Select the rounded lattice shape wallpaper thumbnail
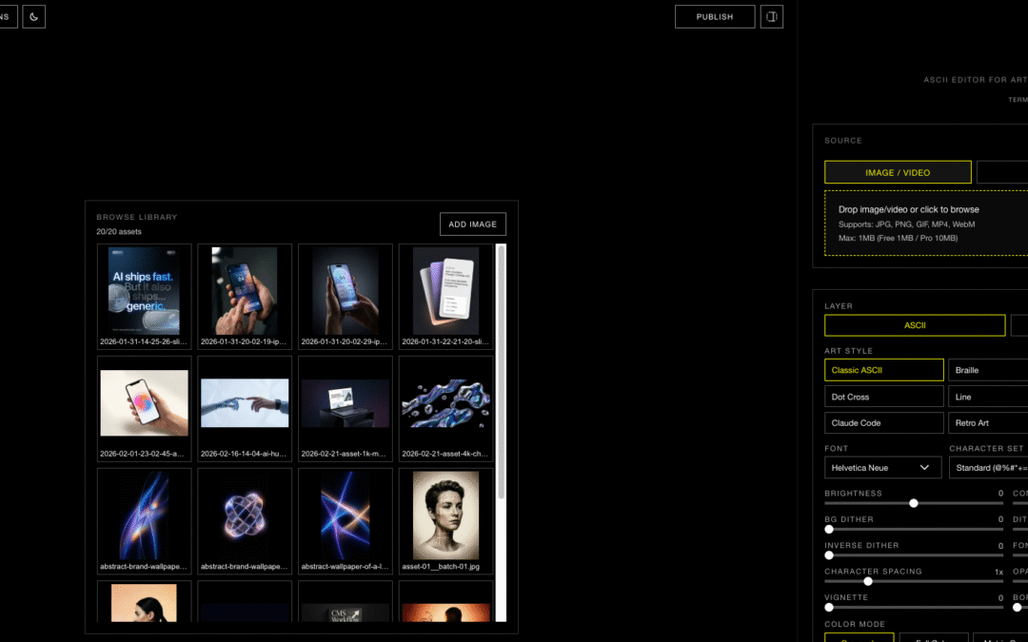The height and width of the screenshot is (642, 1028). click(245, 521)
